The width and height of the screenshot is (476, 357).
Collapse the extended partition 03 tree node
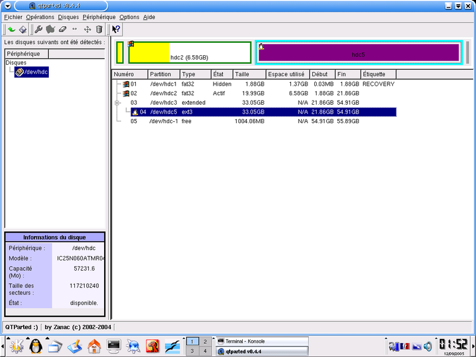(x=117, y=103)
